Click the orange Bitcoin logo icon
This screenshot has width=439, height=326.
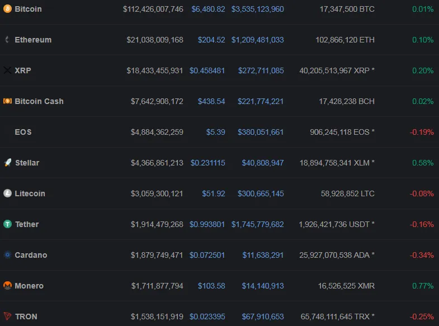(x=7, y=9)
